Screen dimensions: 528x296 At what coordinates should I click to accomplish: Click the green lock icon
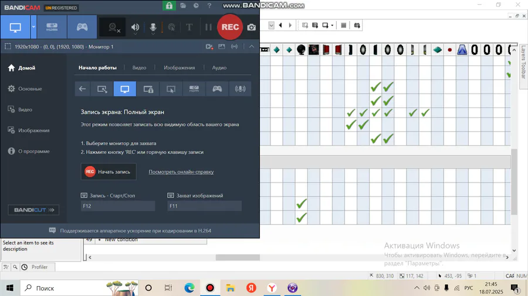169,5
